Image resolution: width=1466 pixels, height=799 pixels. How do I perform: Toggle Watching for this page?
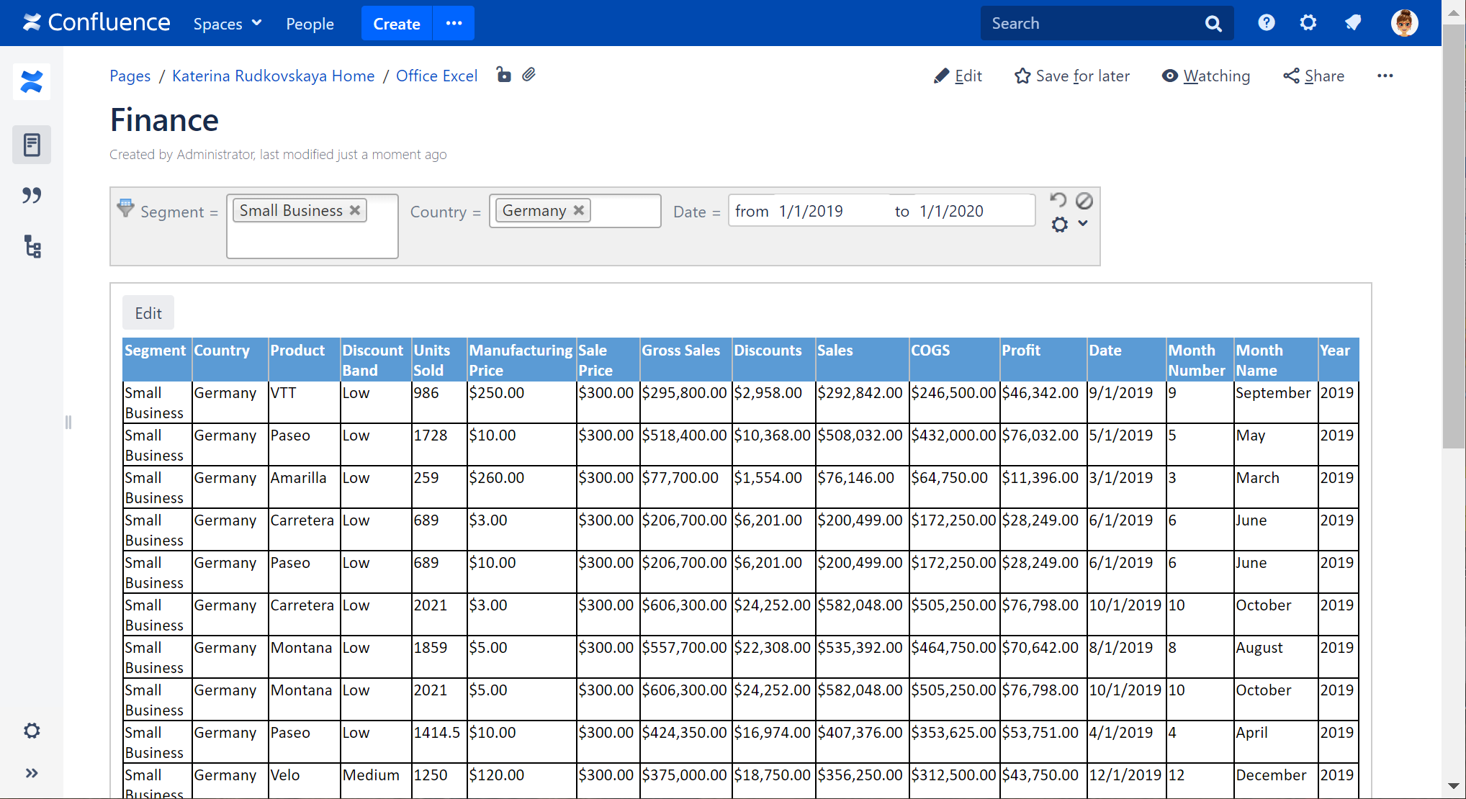(x=1206, y=76)
